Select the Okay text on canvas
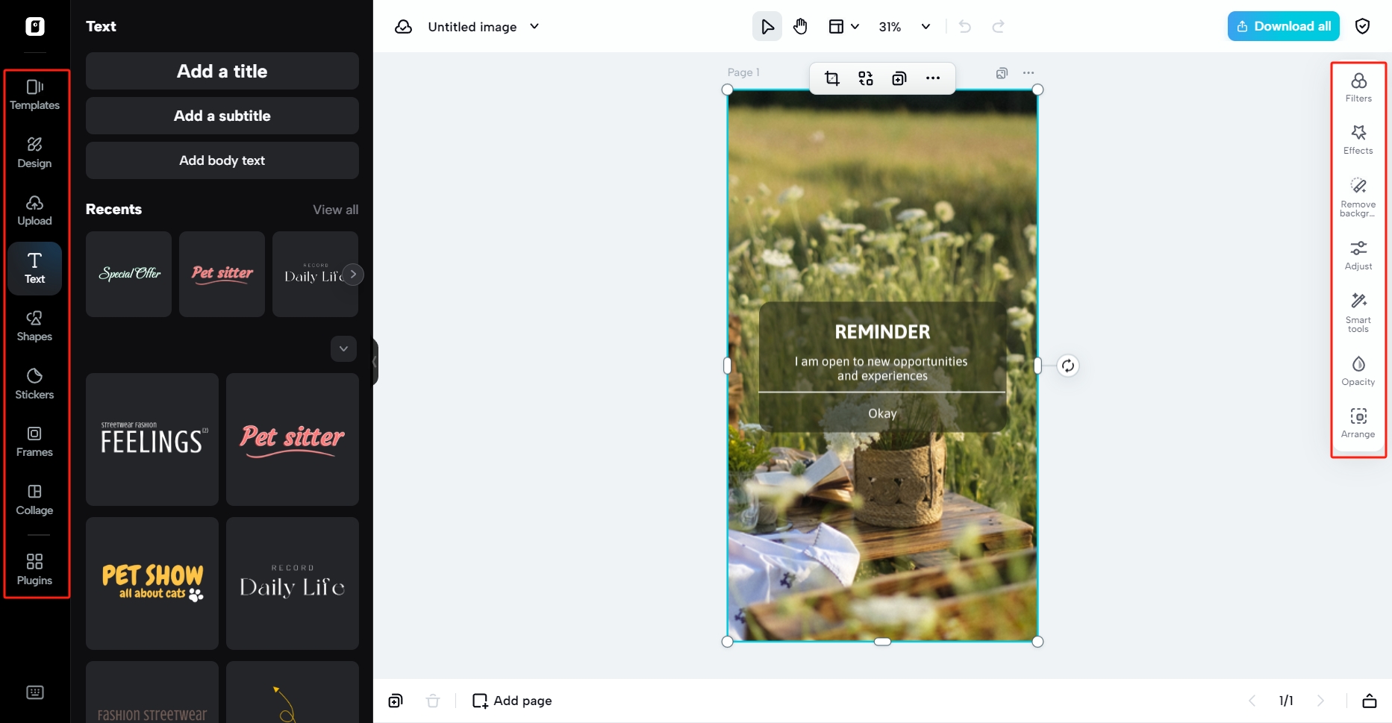 click(x=882, y=413)
